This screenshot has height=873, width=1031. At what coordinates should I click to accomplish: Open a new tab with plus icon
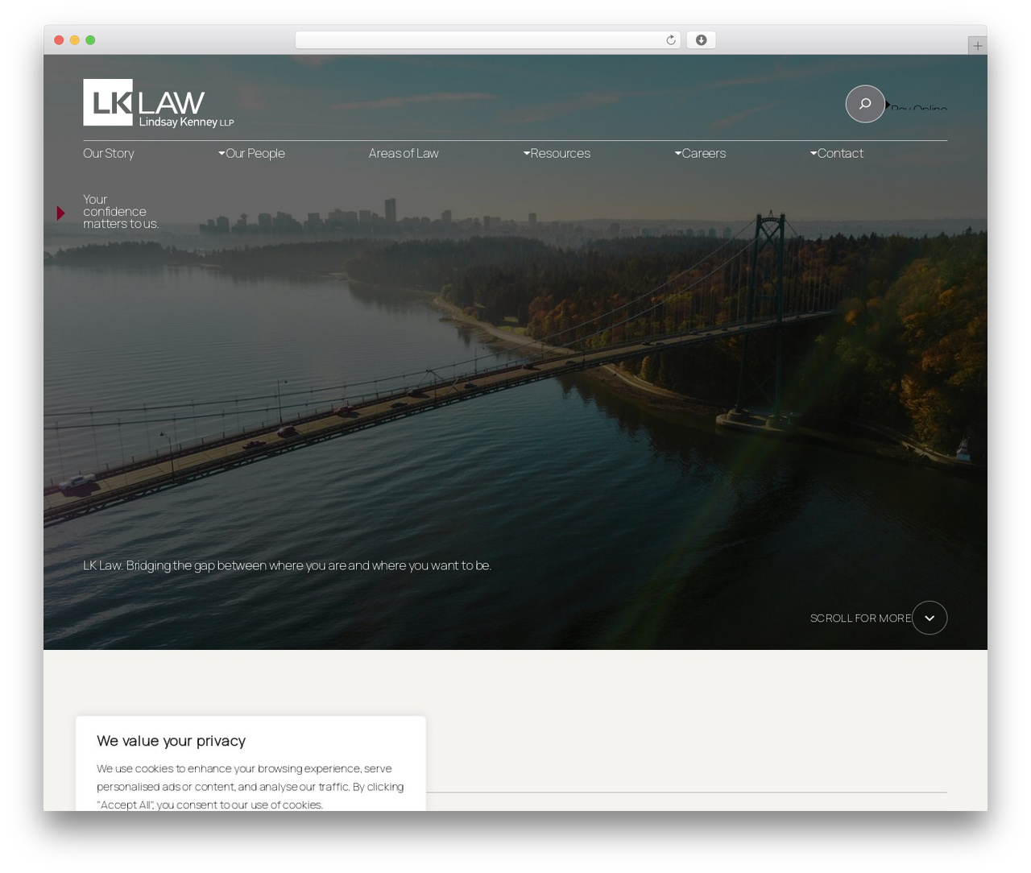(x=977, y=46)
